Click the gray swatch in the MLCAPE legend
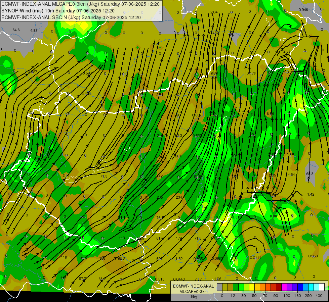The image size is (329, 302). tap(220, 287)
